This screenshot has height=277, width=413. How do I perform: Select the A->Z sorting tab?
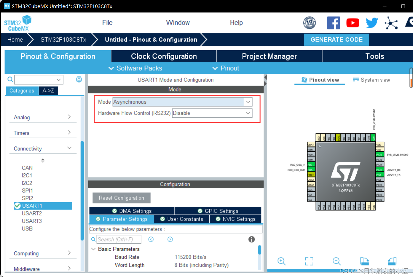[x=48, y=91]
